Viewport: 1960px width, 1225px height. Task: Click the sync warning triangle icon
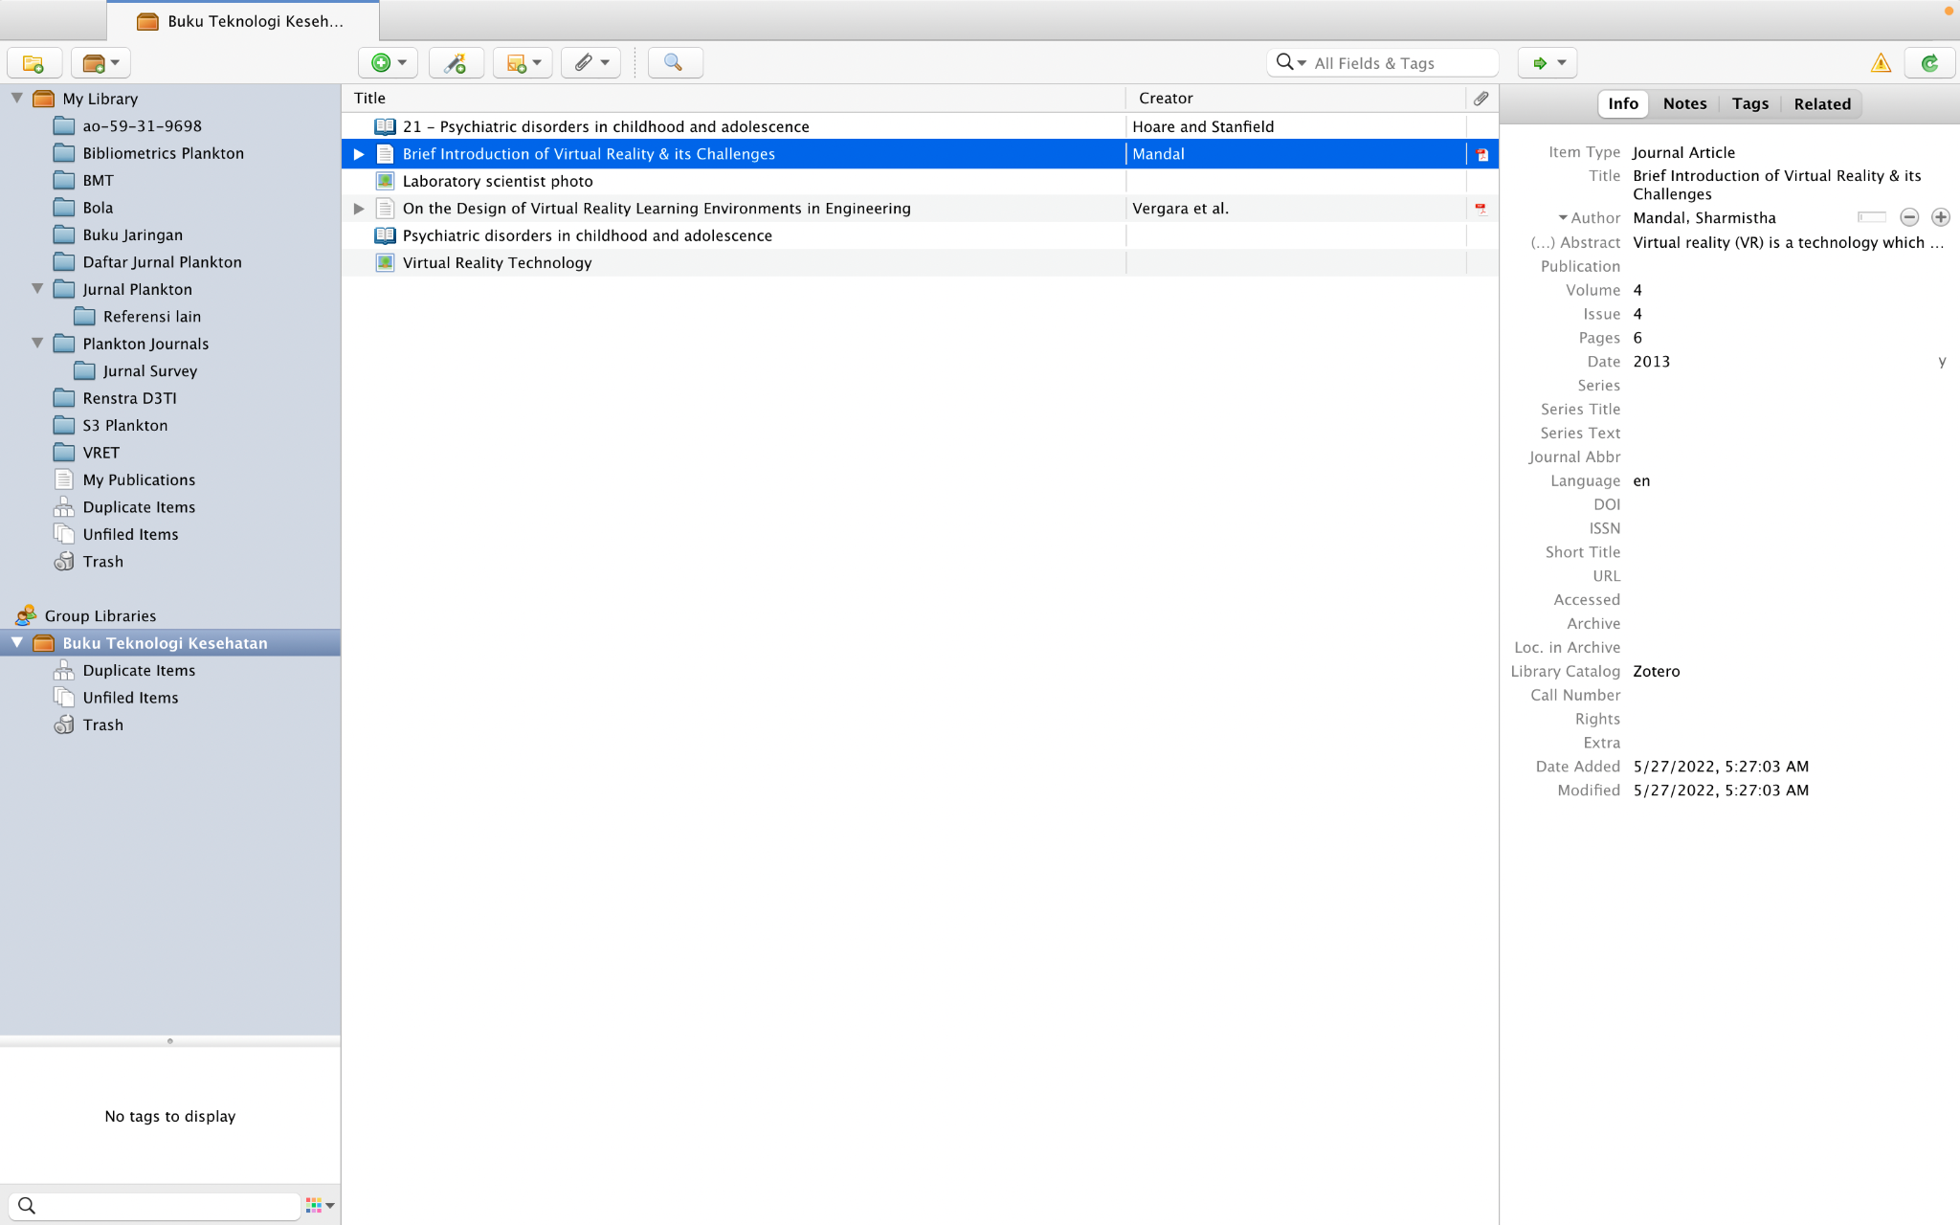click(x=1881, y=63)
